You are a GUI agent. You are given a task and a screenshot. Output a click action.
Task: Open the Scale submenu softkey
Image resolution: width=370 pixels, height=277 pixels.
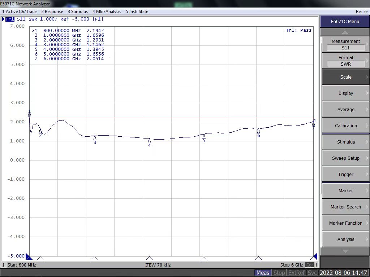(x=345, y=77)
